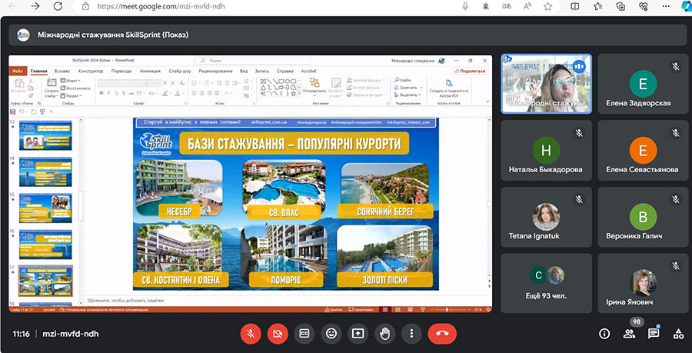Image resolution: width=692 pixels, height=353 pixels.
Task: Open the emoji reactions panel
Action: (x=331, y=334)
